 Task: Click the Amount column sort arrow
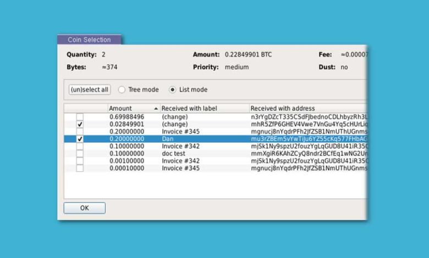(x=156, y=109)
